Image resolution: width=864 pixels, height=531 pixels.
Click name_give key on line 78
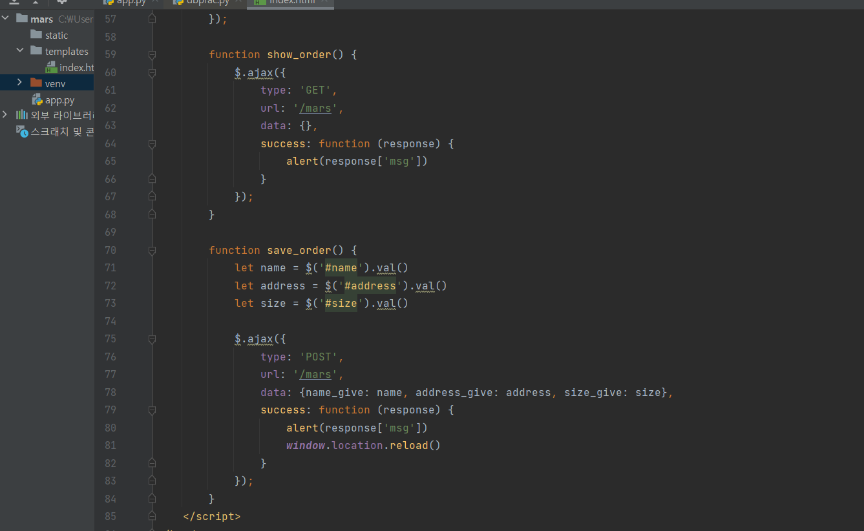[x=335, y=393]
